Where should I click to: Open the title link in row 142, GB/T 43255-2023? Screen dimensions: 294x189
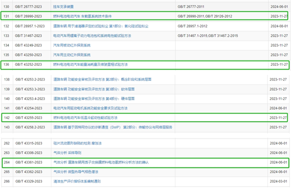coord(85,118)
